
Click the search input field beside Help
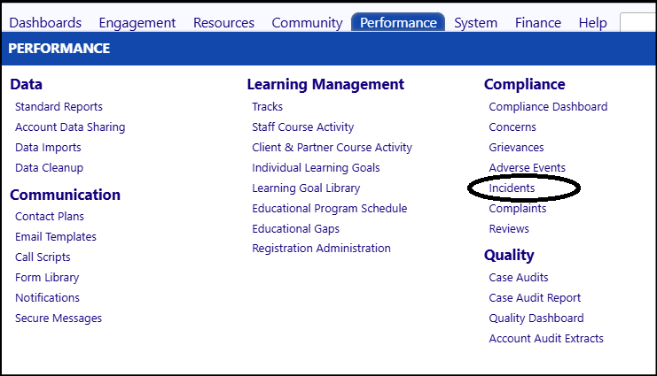pos(638,23)
